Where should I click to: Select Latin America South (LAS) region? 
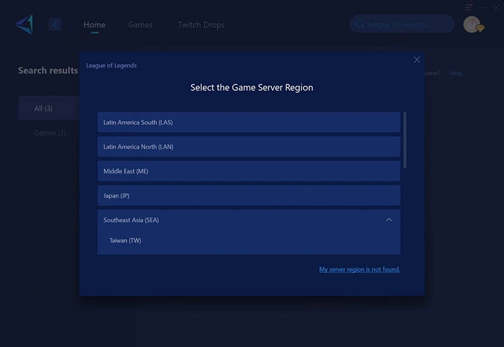tap(249, 122)
